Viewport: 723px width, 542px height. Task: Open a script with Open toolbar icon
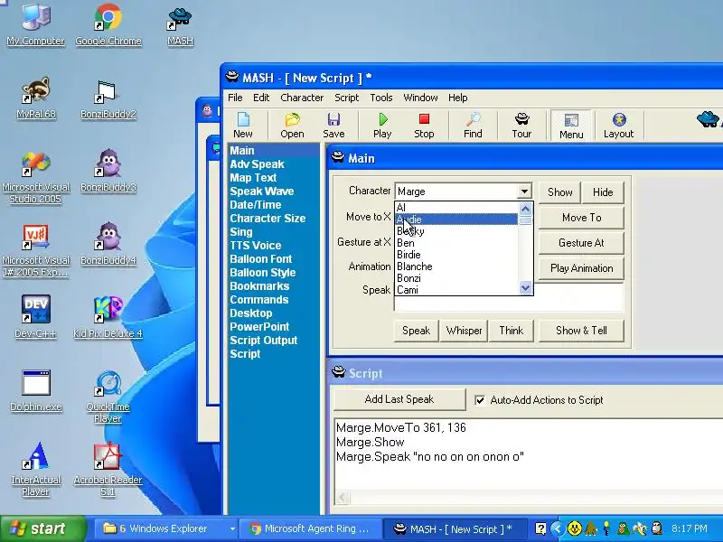click(x=292, y=125)
